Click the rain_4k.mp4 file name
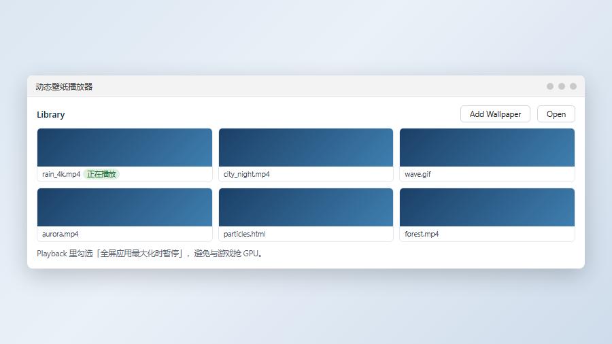This screenshot has width=612, height=344. click(x=61, y=174)
